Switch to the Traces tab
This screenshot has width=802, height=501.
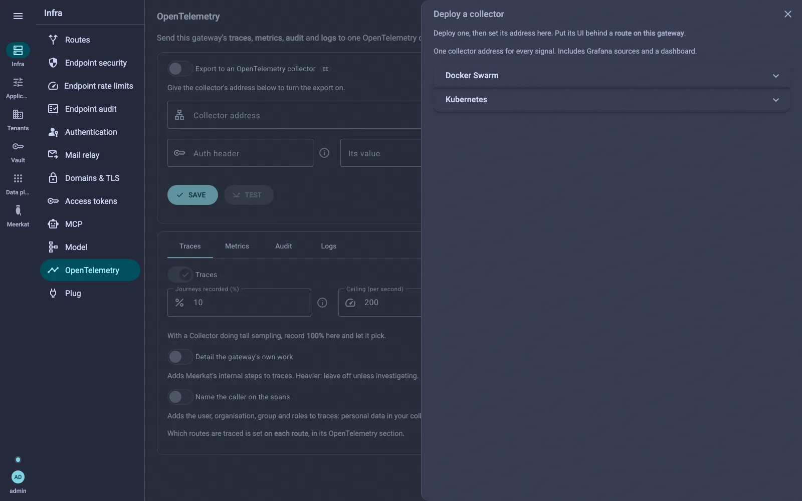click(x=190, y=246)
